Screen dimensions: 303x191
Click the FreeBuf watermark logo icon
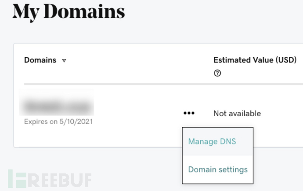pos(17,179)
